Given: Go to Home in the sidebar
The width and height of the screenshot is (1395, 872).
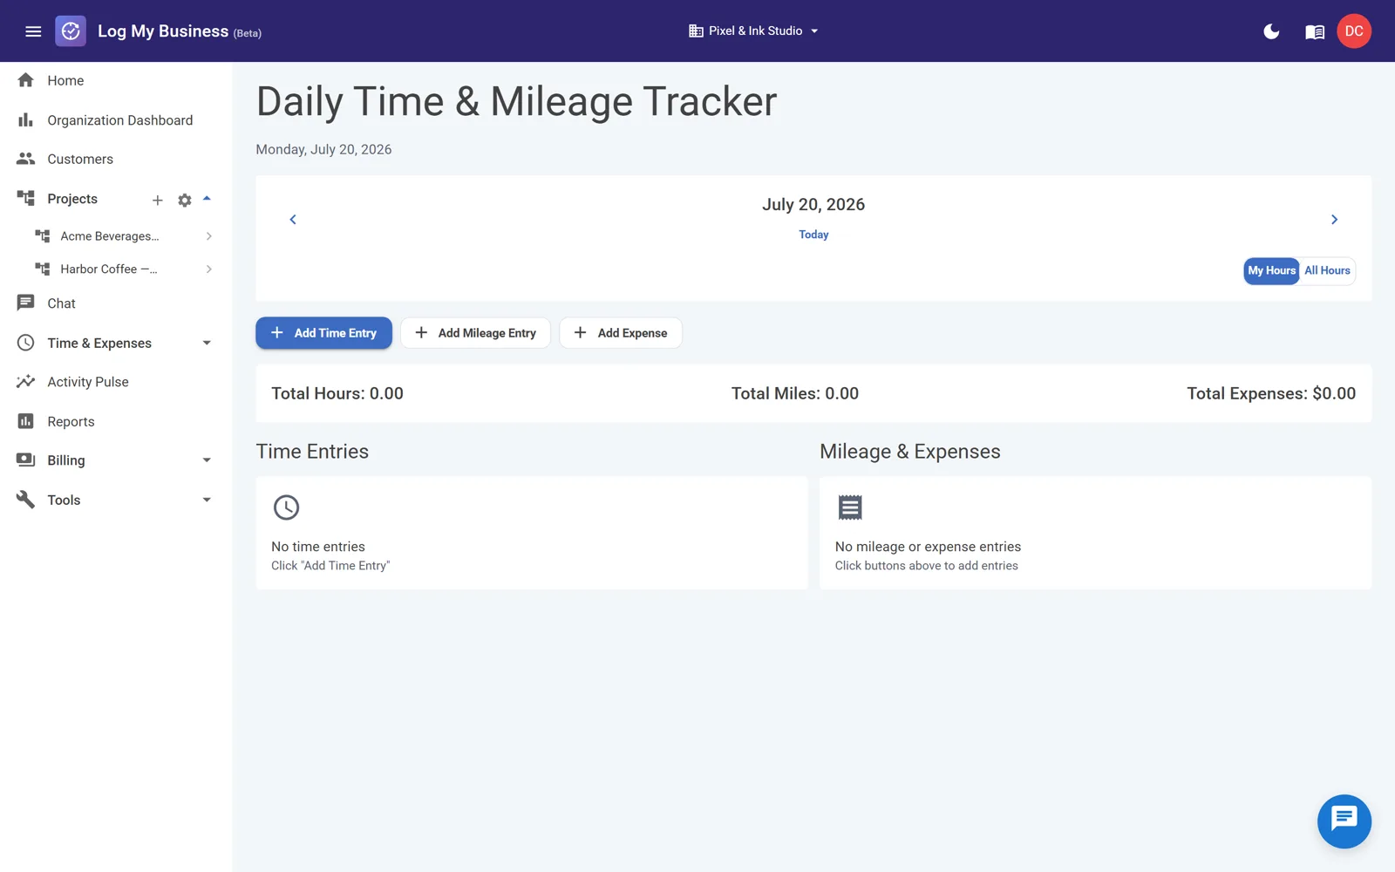Looking at the screenshot, I should point(65,80).
